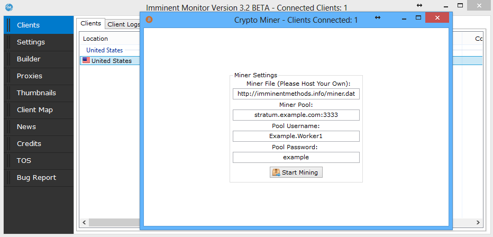Viewport: 493px width, 237px height.
Task: Show the Thumbnails section
Action: coord(39,93)
